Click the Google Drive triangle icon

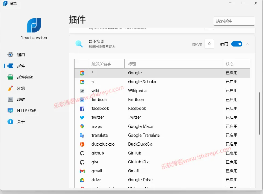(82, 180)
